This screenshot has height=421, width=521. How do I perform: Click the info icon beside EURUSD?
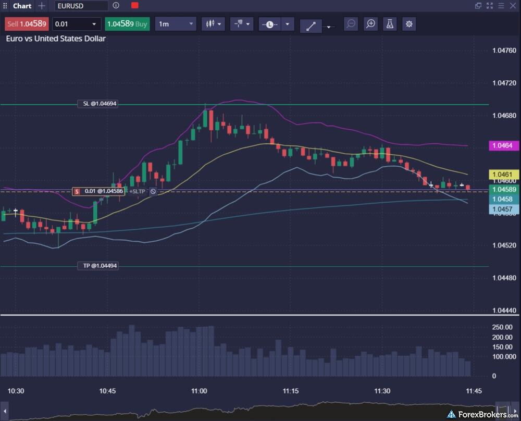point(116,6)
